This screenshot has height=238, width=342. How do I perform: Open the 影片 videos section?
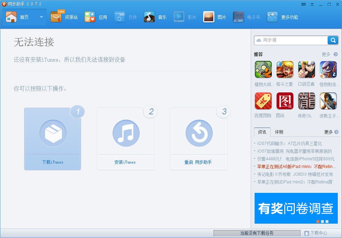pyautogui.click(x=185, y=17)
